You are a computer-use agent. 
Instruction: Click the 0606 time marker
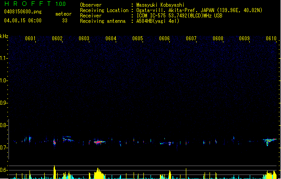[x=164, y=38]
